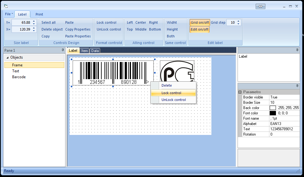This screenshot has width=304, height=177.
Task: Click the Rotation value 0
Action: pyautogui.click(x=284, y=134)
